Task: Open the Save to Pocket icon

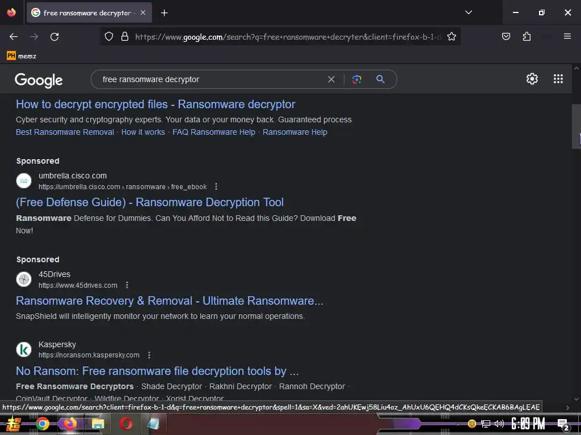Action: point(506,36)
